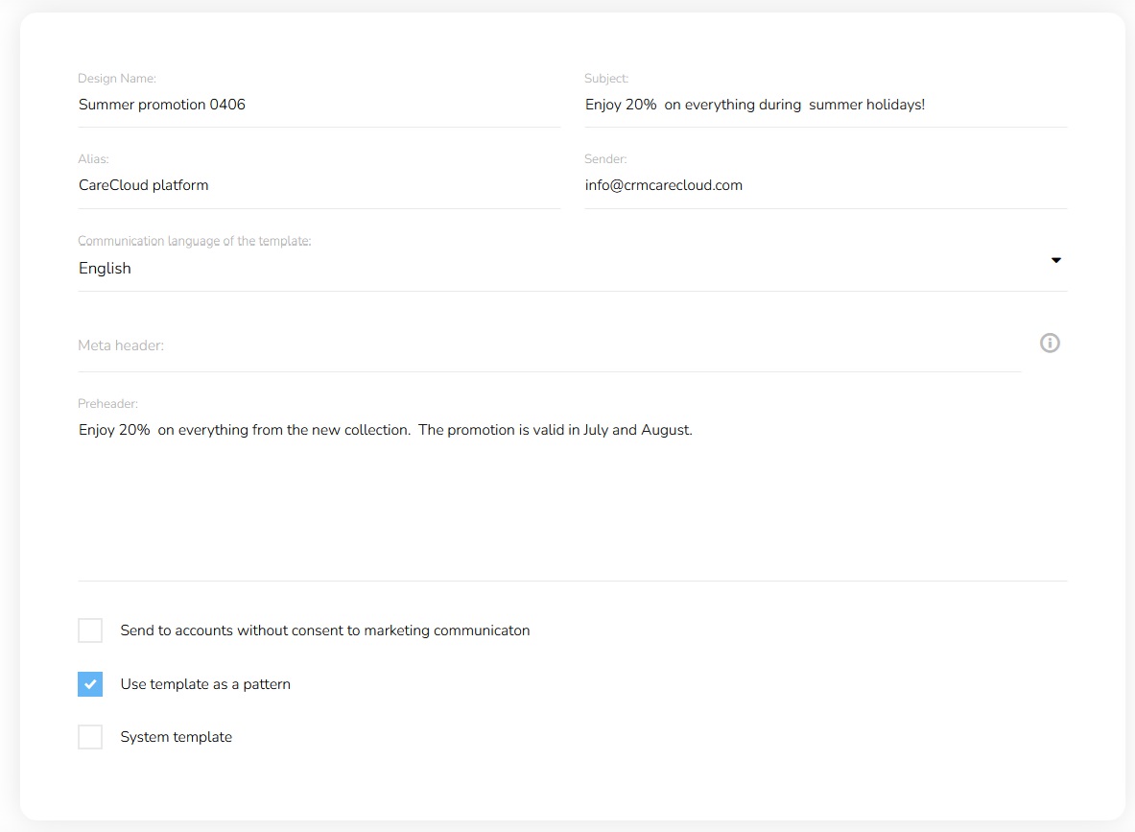
Task: Enable sending to accounts without consent checkbox
Action: [x=90, y=630]
